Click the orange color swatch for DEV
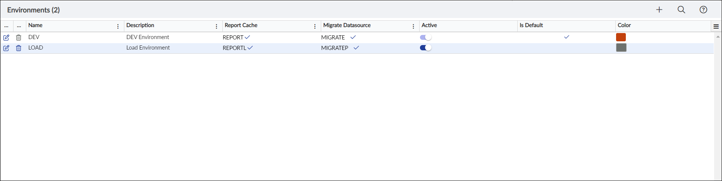The width and height of the screenshot is (722, 181). click(621, 37)
